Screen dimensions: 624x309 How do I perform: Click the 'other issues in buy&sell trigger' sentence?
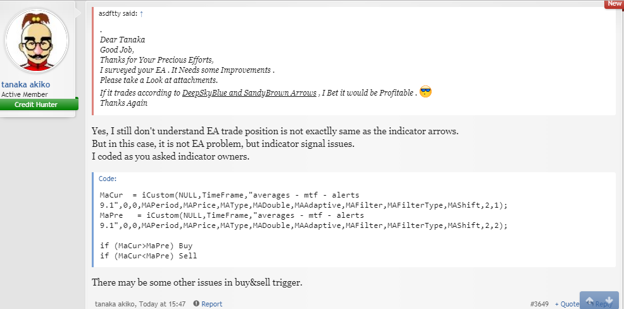pyautogui.click(x=197, y=282)
